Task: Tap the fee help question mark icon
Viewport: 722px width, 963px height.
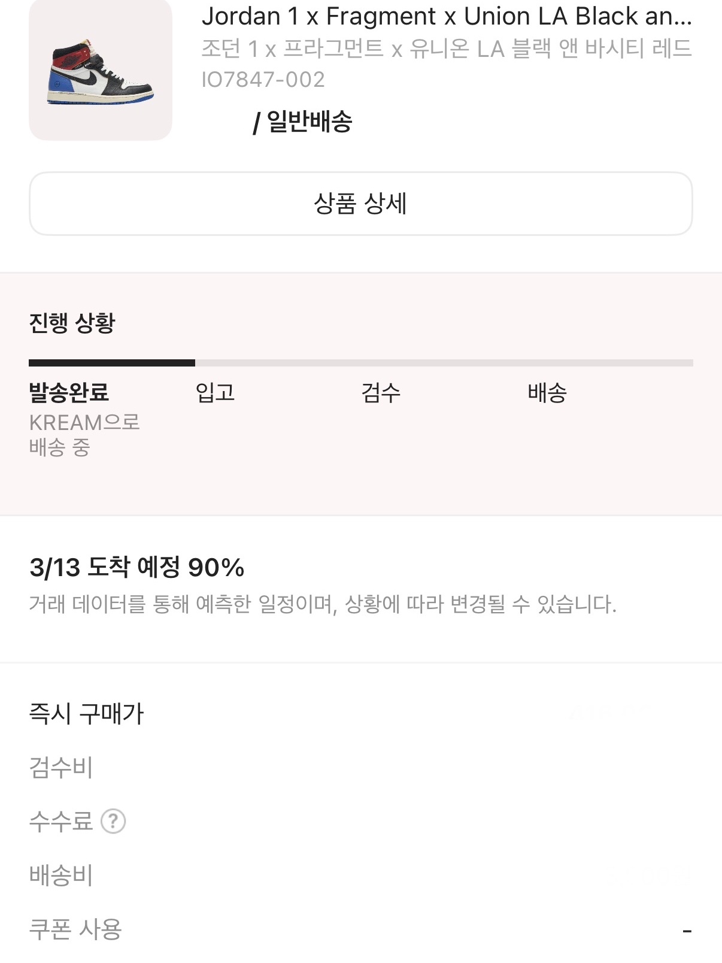Action: coord(113,821)
